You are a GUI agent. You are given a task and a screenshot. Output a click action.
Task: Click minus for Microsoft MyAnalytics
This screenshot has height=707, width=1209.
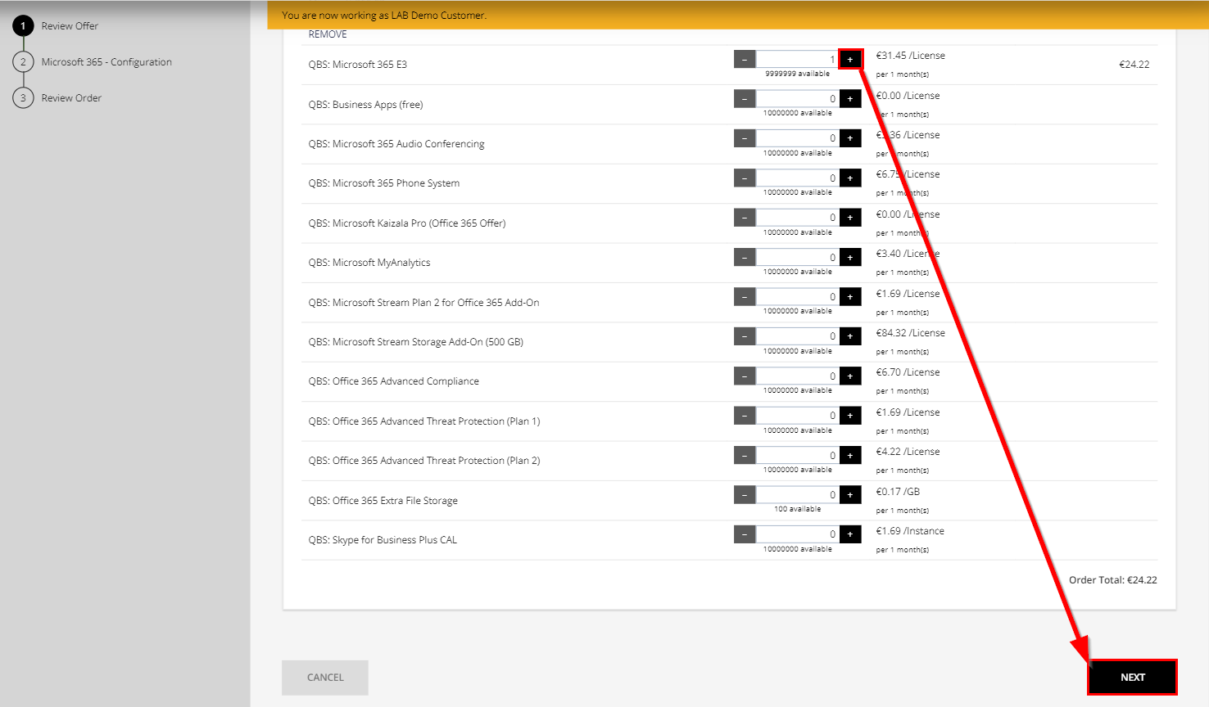click(745, 257)
